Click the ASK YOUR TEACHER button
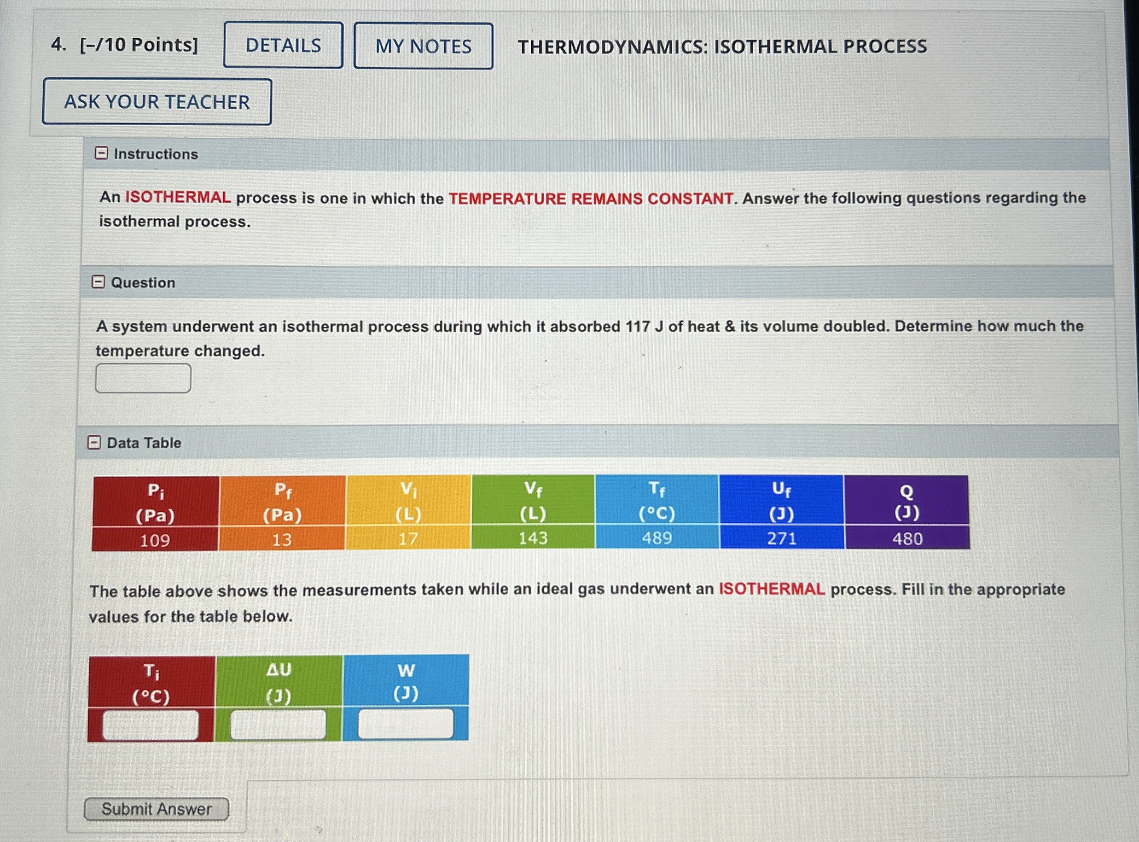 pos(156,102)
